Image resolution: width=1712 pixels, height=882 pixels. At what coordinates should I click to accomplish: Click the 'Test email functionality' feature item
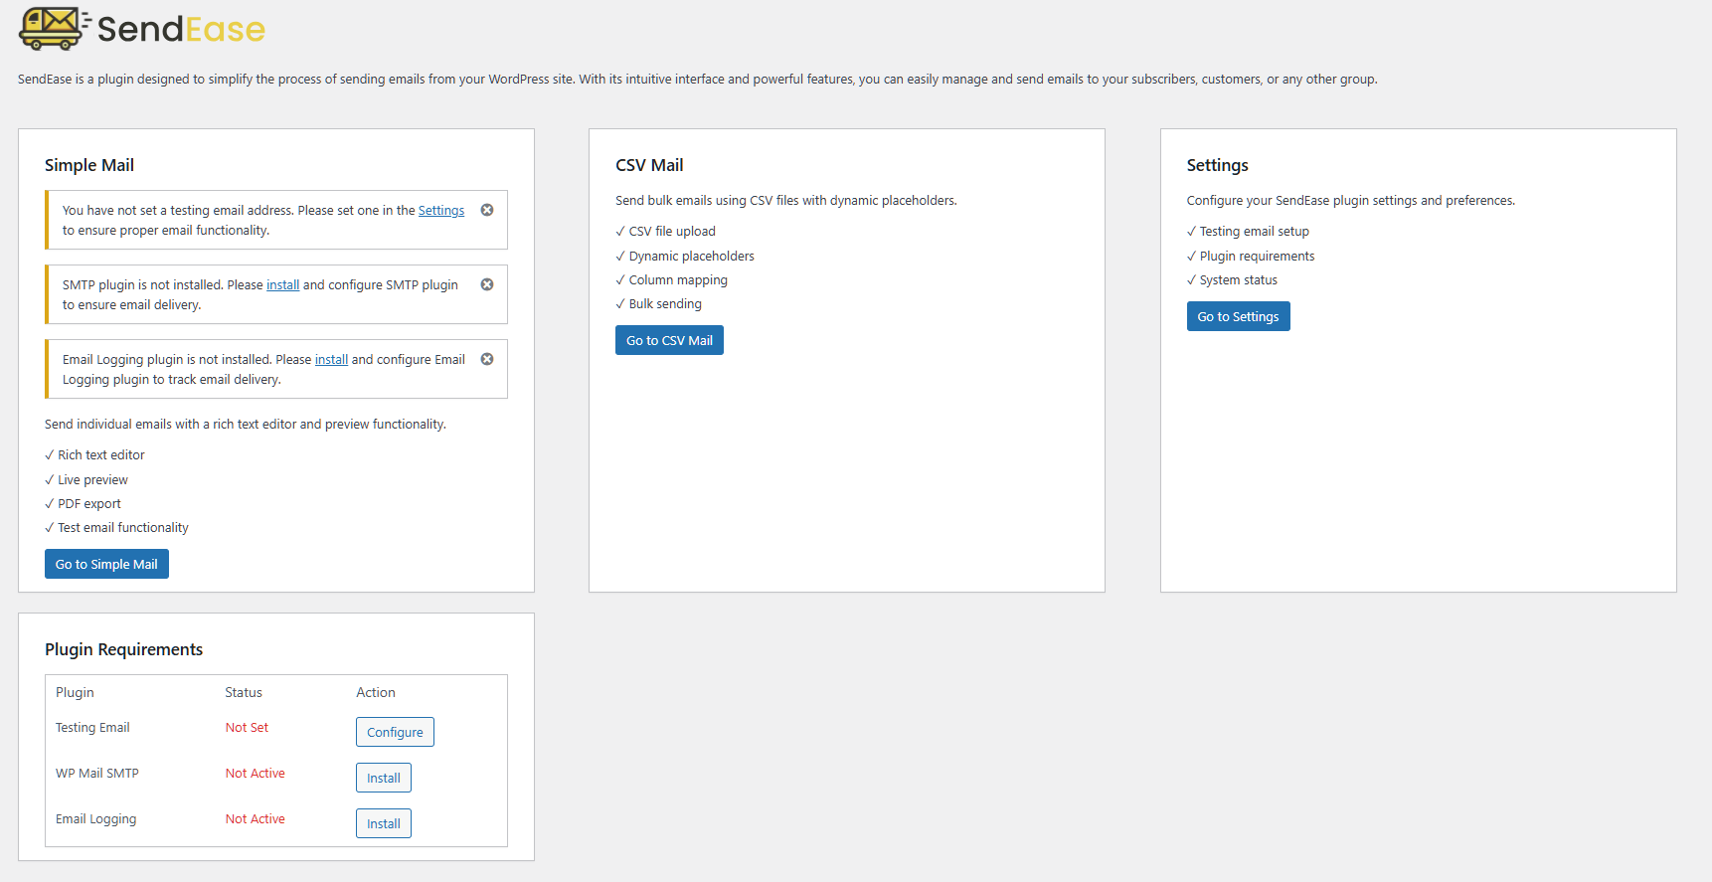[x=116, y=528]
